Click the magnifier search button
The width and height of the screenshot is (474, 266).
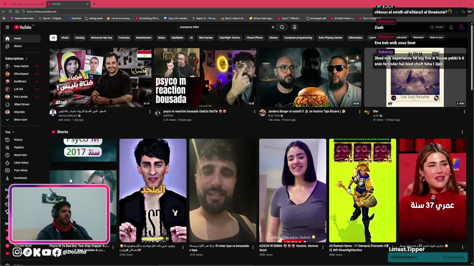point(282,27)
